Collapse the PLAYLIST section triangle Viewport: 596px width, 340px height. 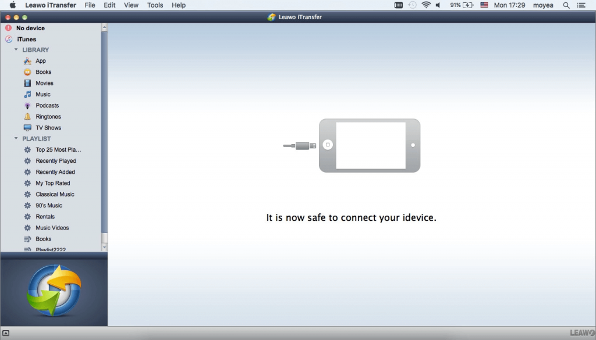tap(16, 138)
